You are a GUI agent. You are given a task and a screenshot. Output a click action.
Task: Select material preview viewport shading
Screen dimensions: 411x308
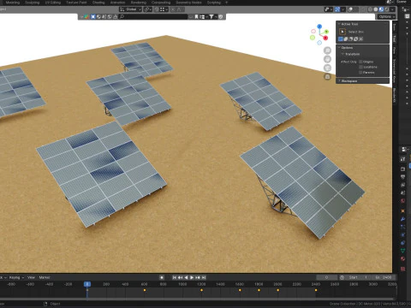coord(381,9)
